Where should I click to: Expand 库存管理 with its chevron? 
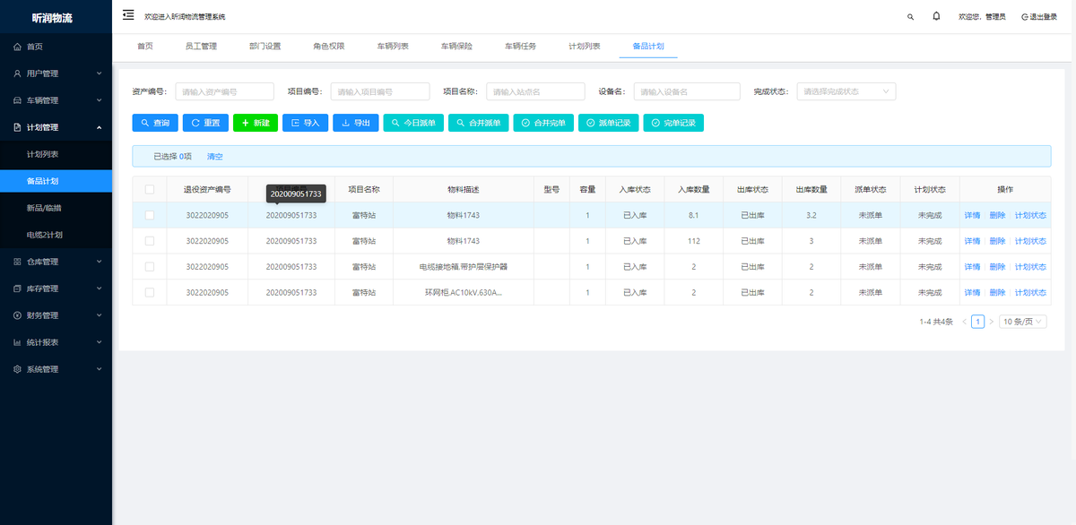click(x=99, y=288)
